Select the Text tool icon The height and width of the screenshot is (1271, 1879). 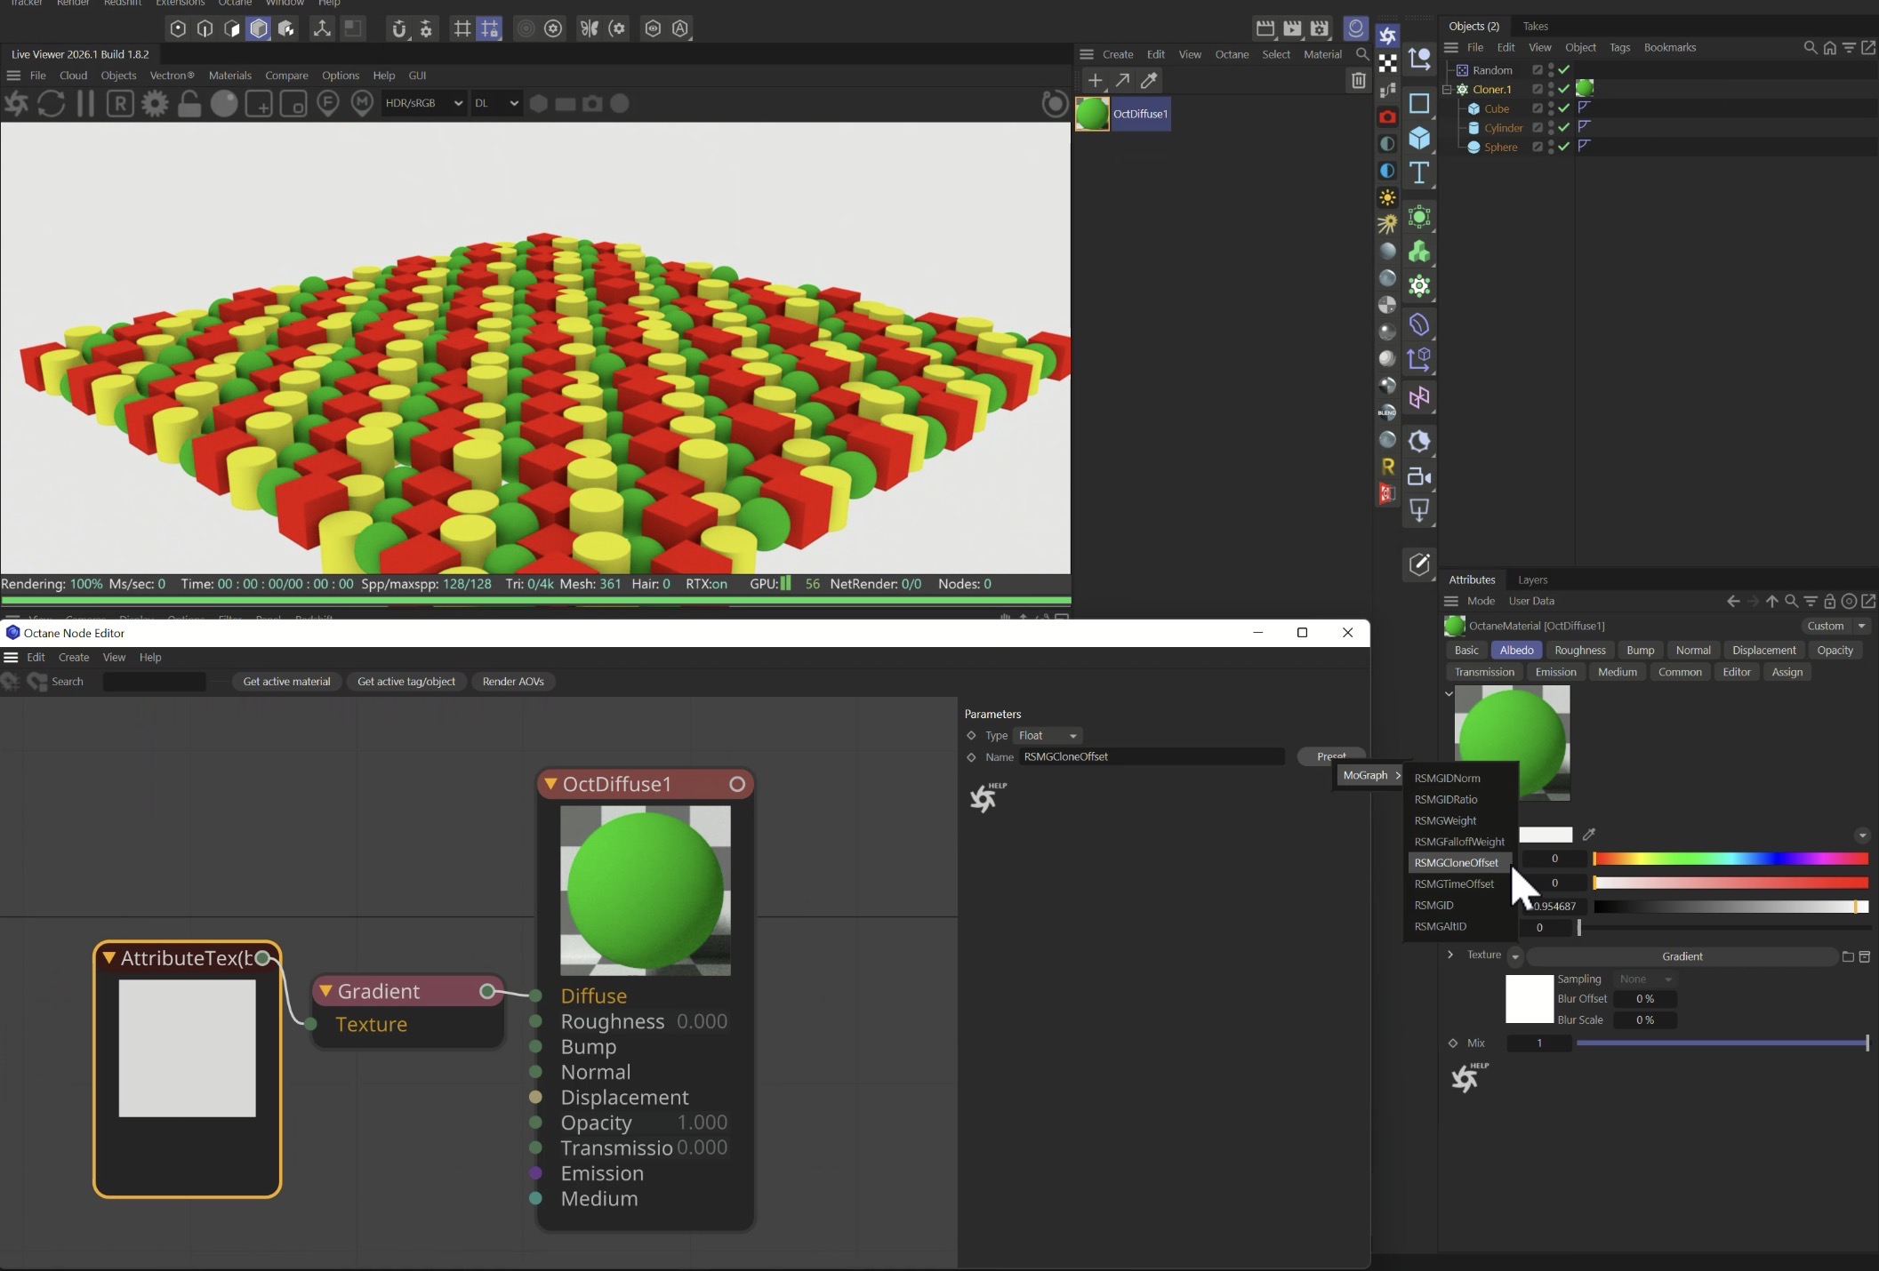pos(1419,172)
